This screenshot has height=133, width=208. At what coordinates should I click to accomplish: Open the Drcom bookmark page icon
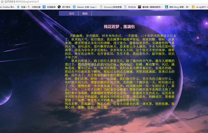click(101, 7)
